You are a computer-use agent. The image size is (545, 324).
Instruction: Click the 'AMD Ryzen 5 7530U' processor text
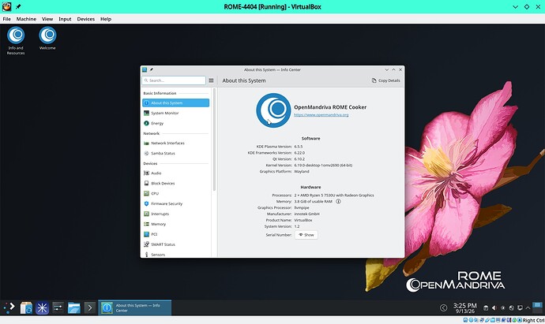[x=334, y=196]
